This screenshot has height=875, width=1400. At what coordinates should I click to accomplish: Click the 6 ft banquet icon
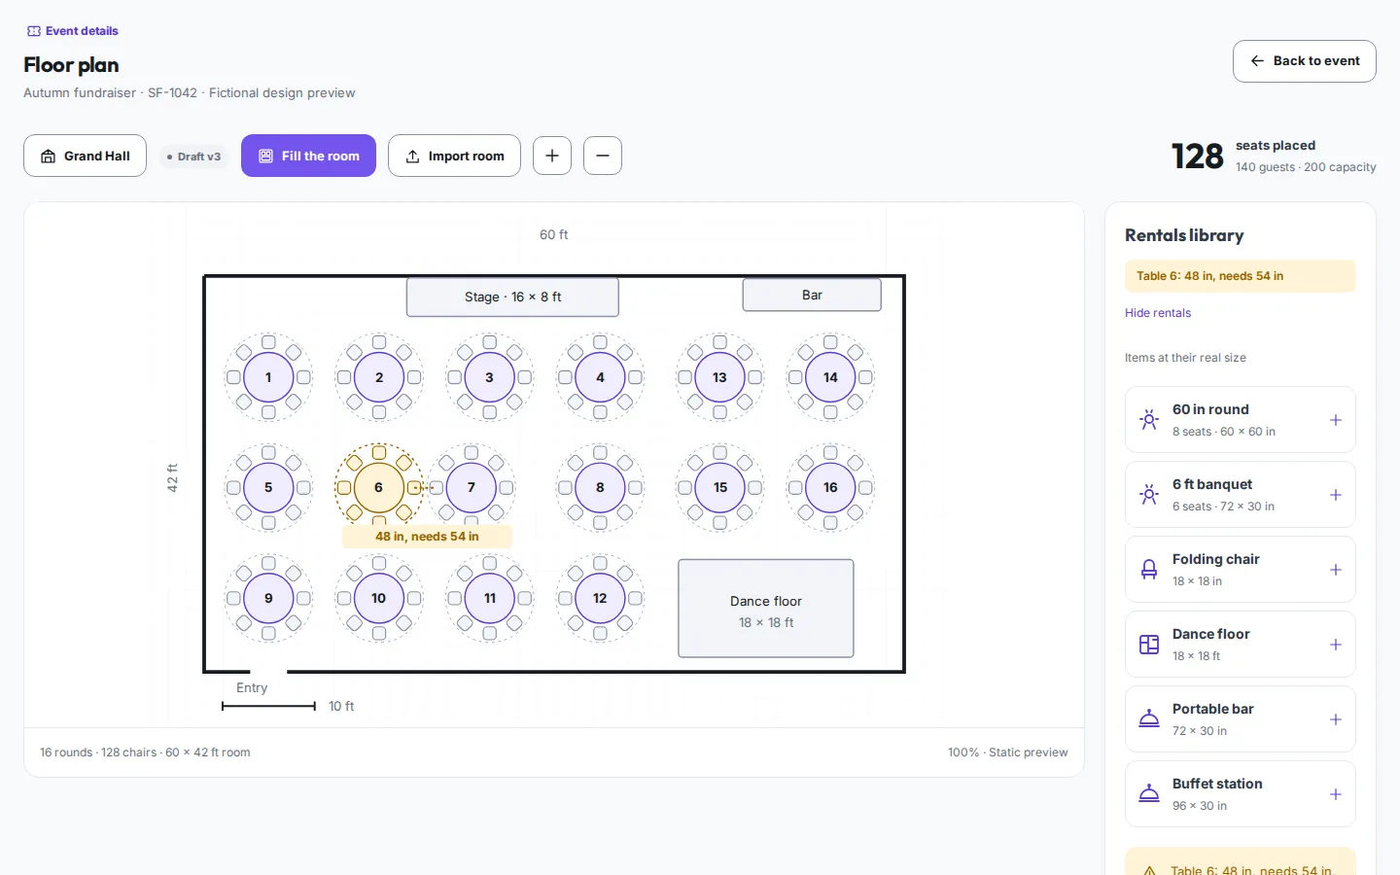pyautogui.click(x=1149, y=495)
